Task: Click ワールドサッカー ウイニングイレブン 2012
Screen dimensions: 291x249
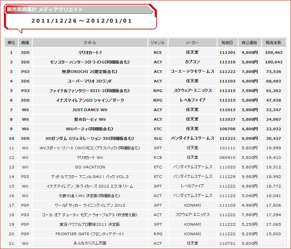Action: pyautogui.click(x=90, y=205)
